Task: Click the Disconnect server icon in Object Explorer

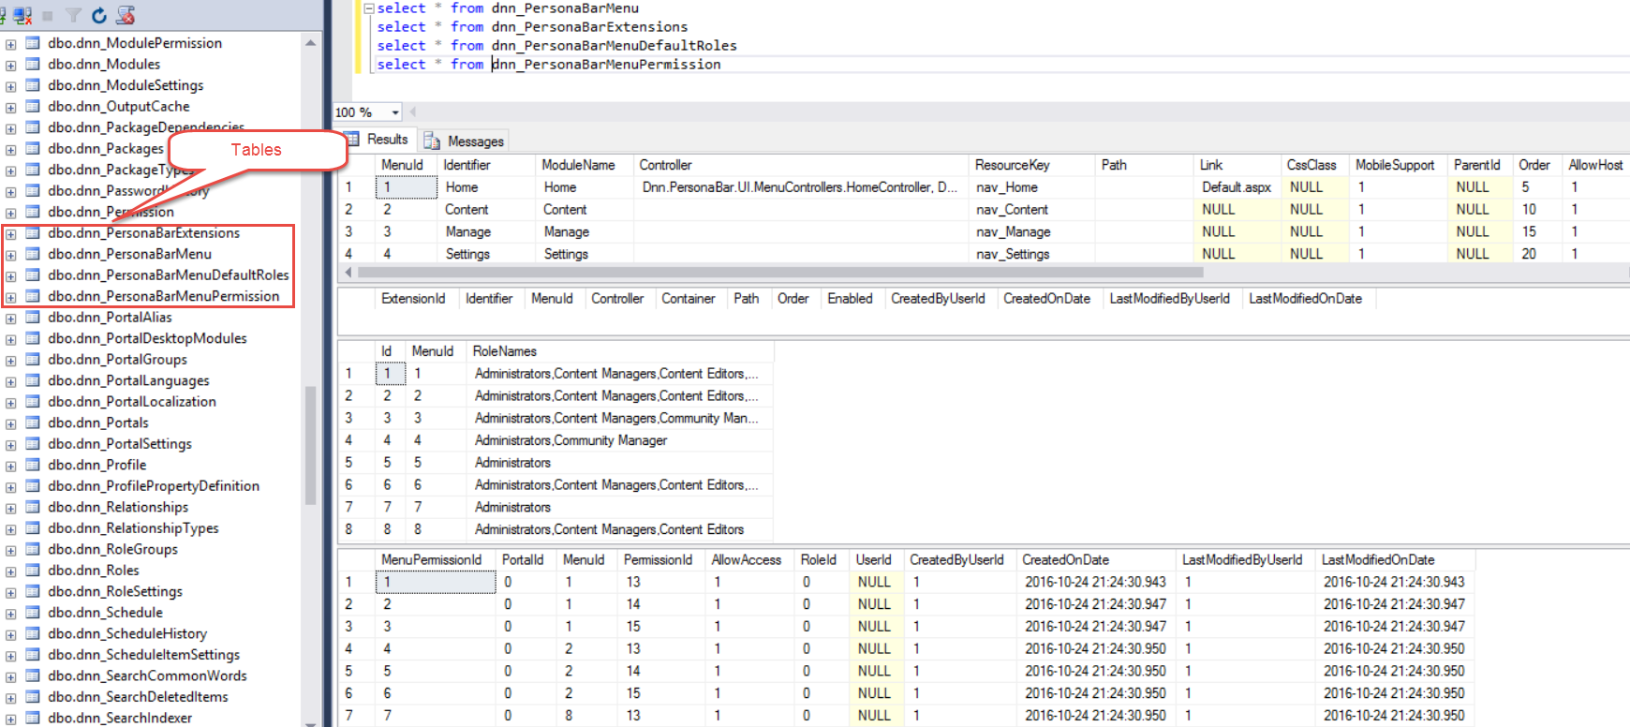Action: [22, 15]
